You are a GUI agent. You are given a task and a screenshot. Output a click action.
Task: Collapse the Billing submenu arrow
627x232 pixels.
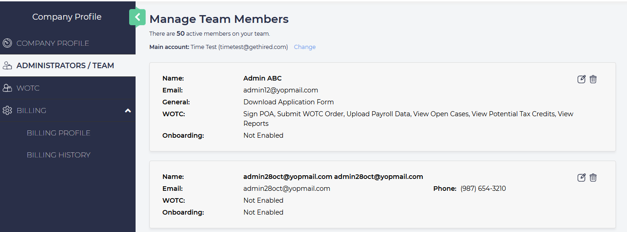pyautogui.click(x=128, y=111)
